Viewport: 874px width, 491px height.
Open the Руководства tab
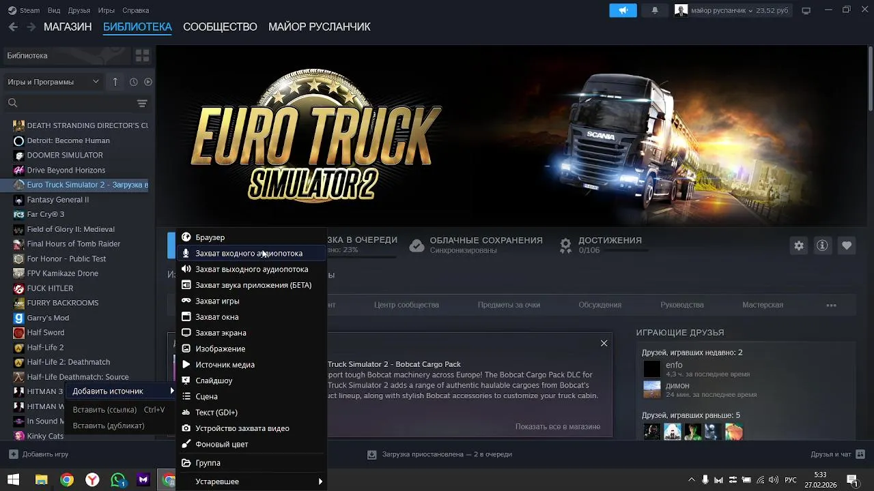(x=682, y=305)
